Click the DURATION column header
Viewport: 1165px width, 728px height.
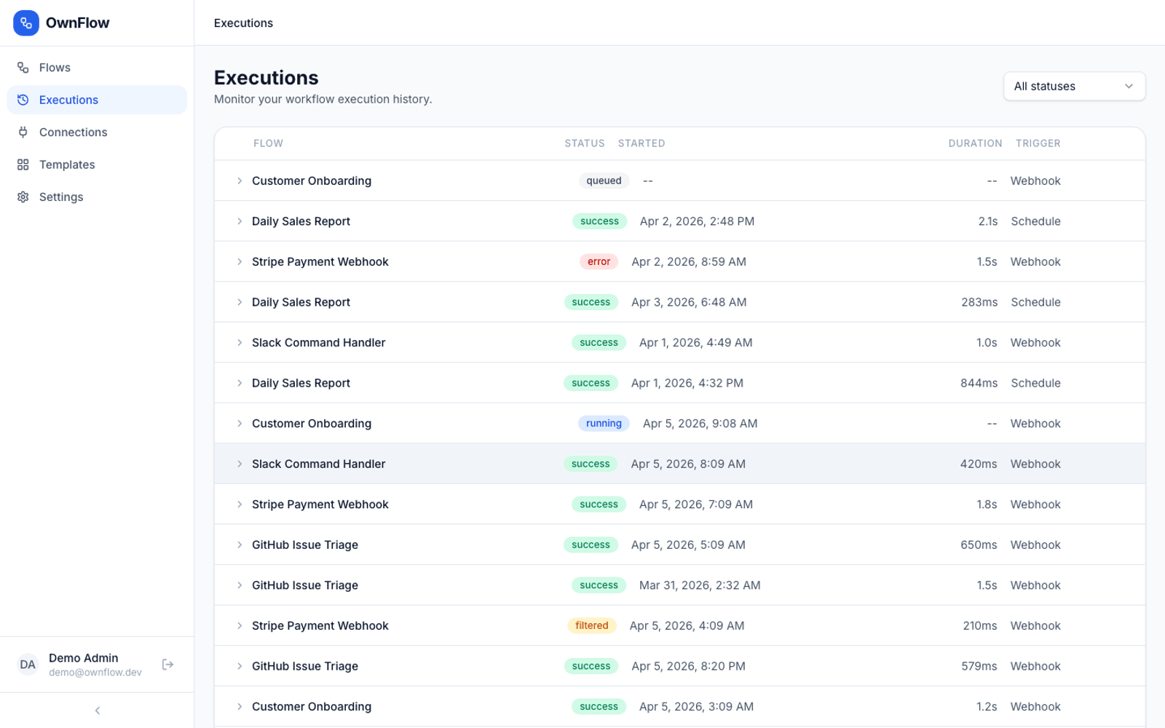click(975, 143)
